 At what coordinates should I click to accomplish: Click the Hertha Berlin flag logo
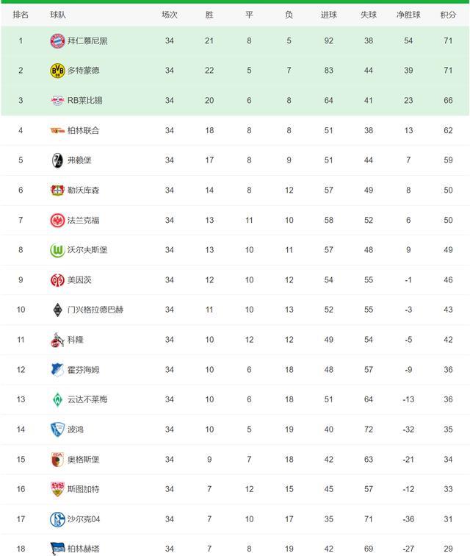click(57, 549)
